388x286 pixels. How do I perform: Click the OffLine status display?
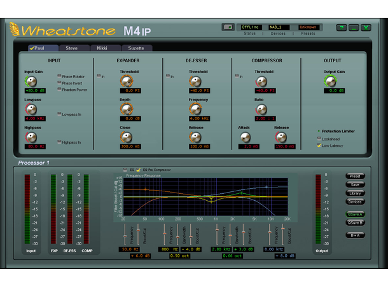tap(251, 27)
